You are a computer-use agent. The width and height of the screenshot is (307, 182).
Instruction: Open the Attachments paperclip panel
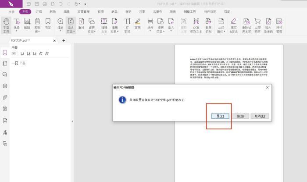point(5,97)
